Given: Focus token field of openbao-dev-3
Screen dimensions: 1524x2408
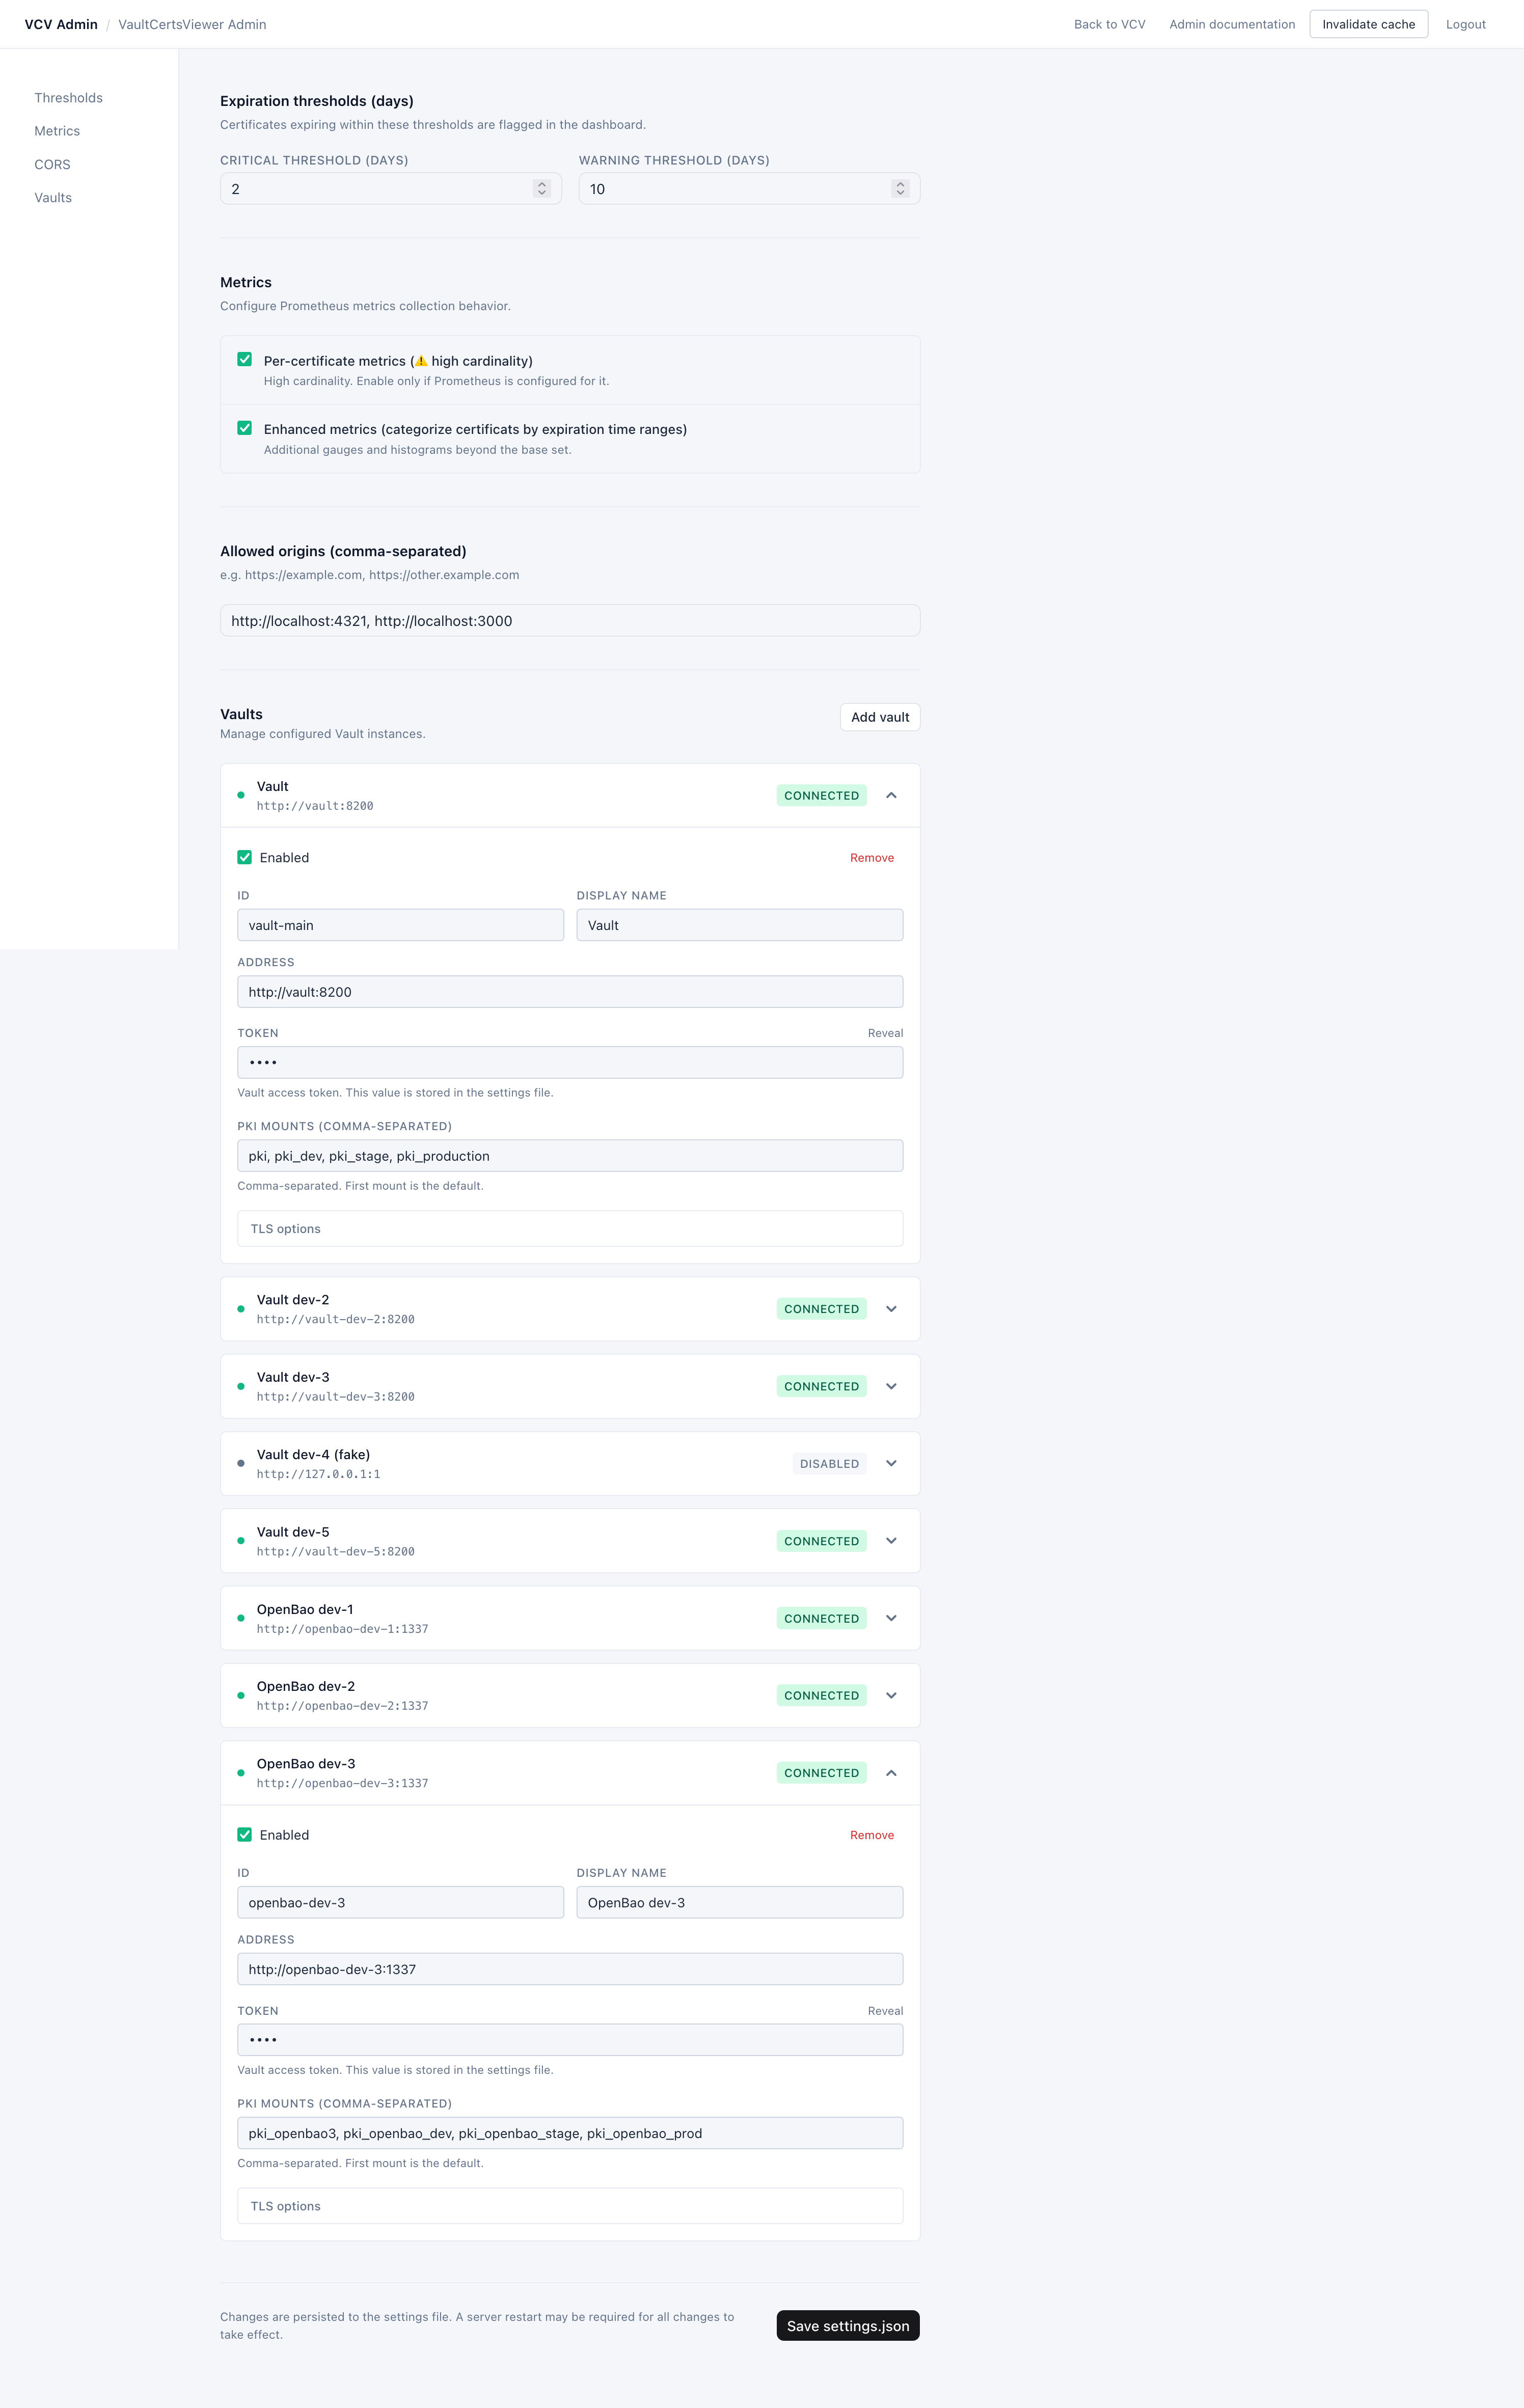Looking at the screenshot, I should click(570, 2039).
